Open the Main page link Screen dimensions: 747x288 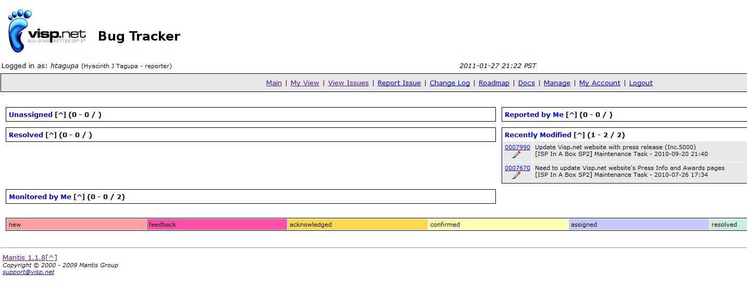coord(273,83)
